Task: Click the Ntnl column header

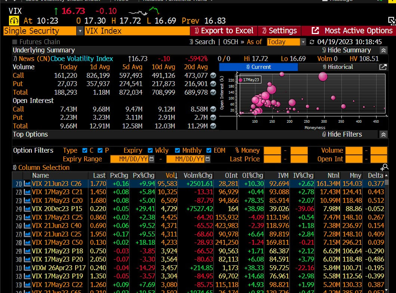Action: click(334, 176)
